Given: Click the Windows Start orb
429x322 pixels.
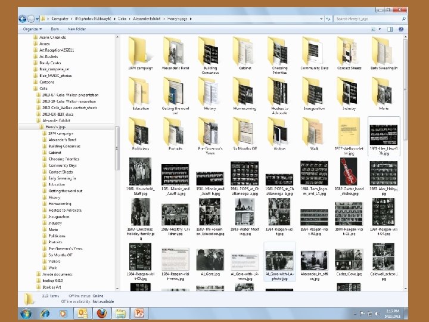Looking at the screenshot, I should click(26, 313).
